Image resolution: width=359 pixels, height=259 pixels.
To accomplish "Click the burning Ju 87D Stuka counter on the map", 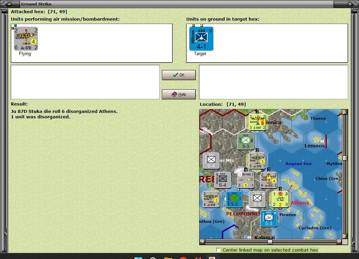I will coord(269,180).
